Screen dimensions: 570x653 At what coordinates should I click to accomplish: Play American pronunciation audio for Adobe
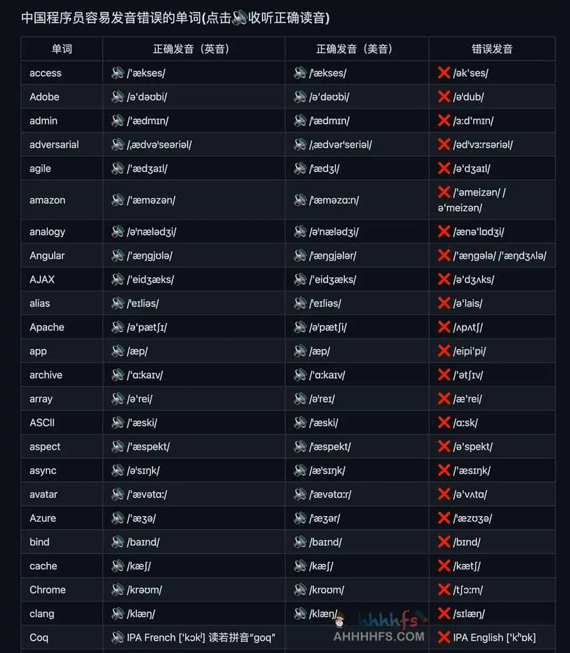point(300,97)
